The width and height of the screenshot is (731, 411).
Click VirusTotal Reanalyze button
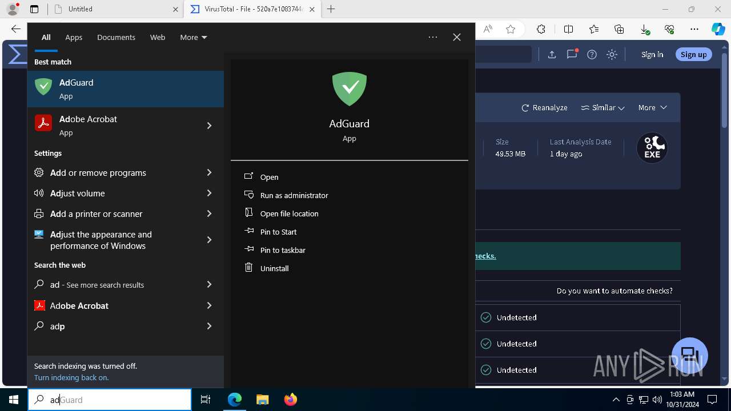click(544, 107)
